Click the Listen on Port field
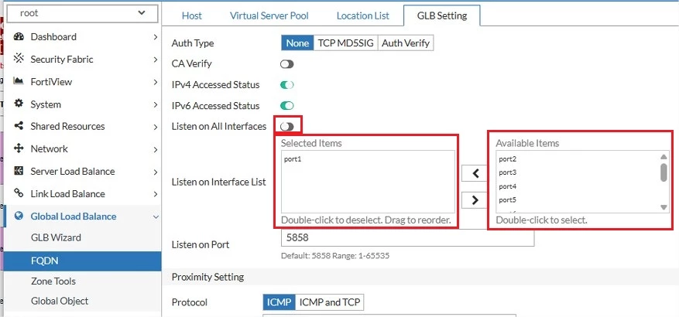The width and height of the screenshot is (679, 317). pos(407,238)
